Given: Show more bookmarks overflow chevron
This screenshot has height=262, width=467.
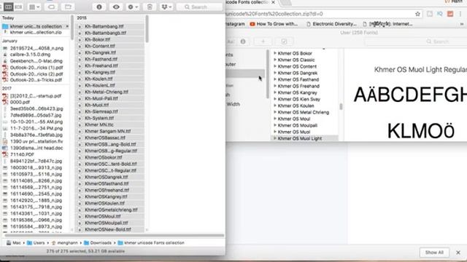Looking at the screenshot, I should [x=461, y=24].
